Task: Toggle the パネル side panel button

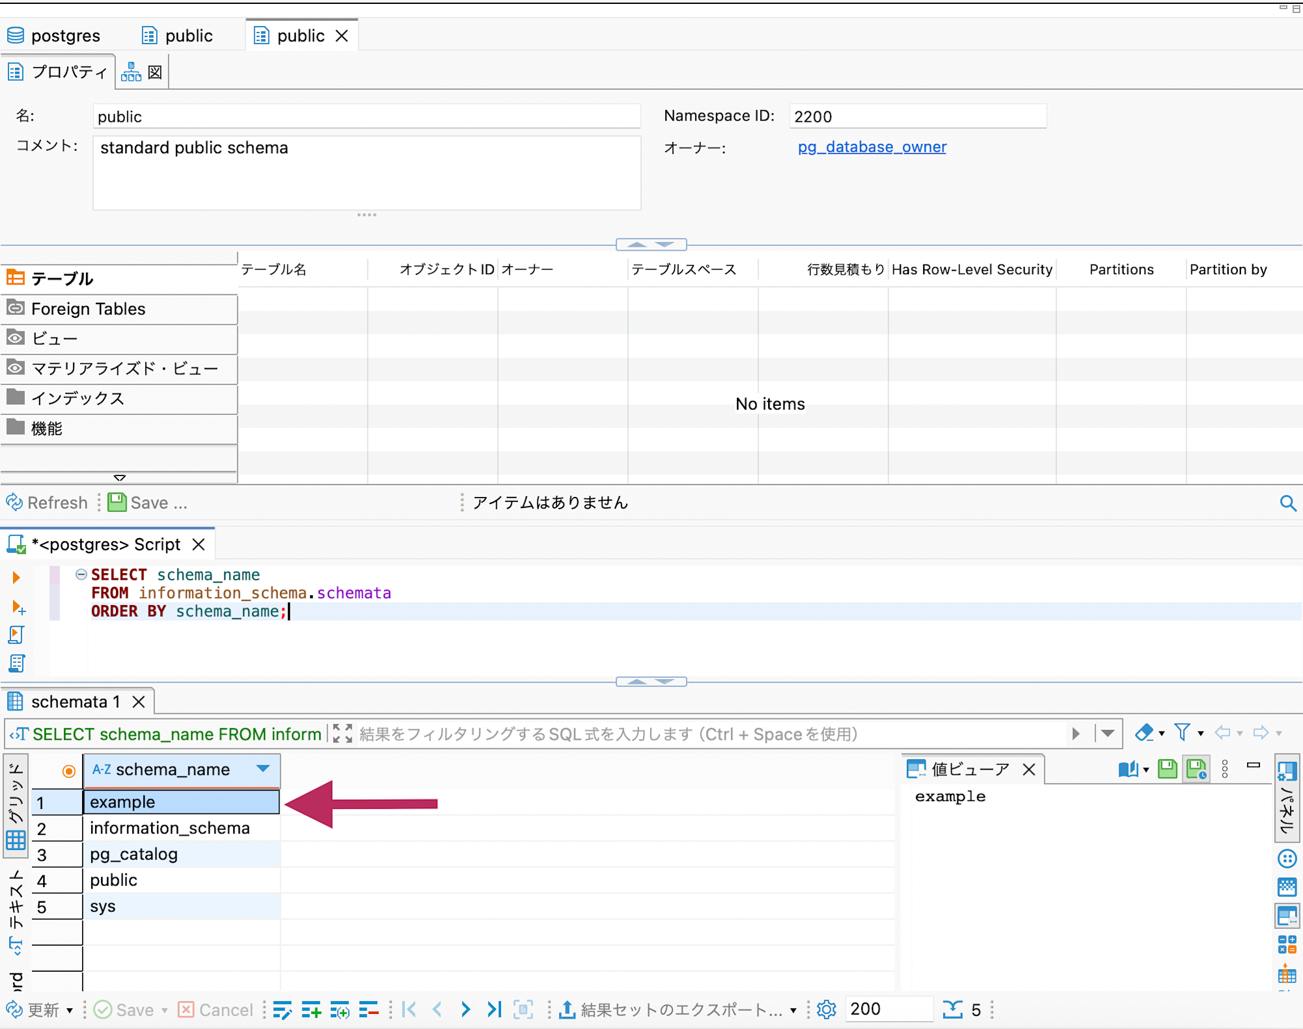Action: click(1287, 798)
